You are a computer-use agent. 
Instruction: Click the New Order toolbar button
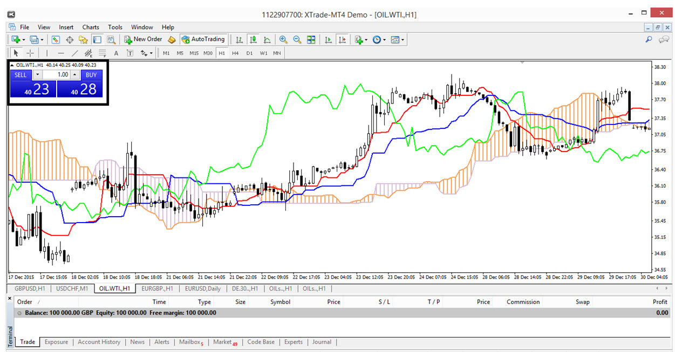point(143,39)
